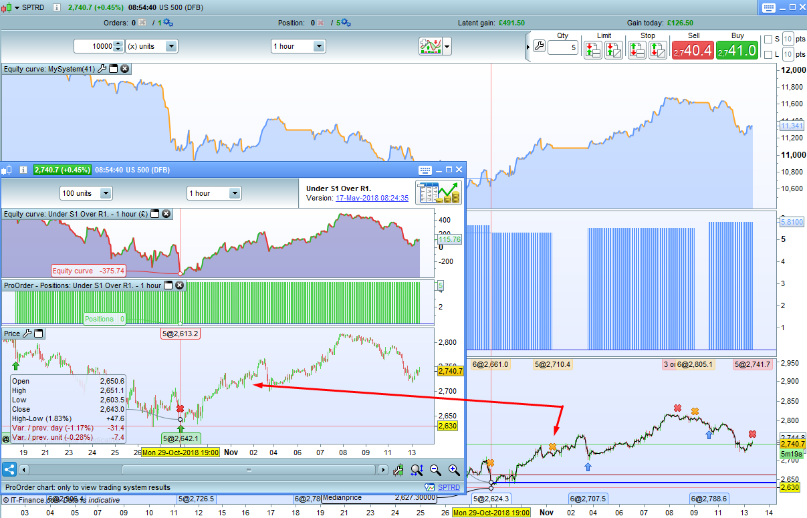807x518 pixels.
Task: Zoom out using the minus magnifier
Action: click(436, 470)
